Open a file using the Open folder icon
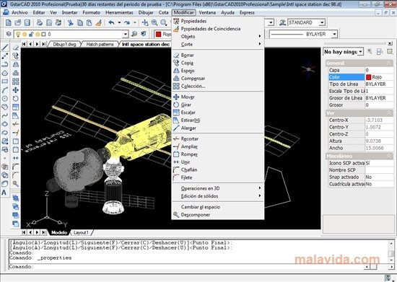397x282 pixels. click(x=18, y=23)
